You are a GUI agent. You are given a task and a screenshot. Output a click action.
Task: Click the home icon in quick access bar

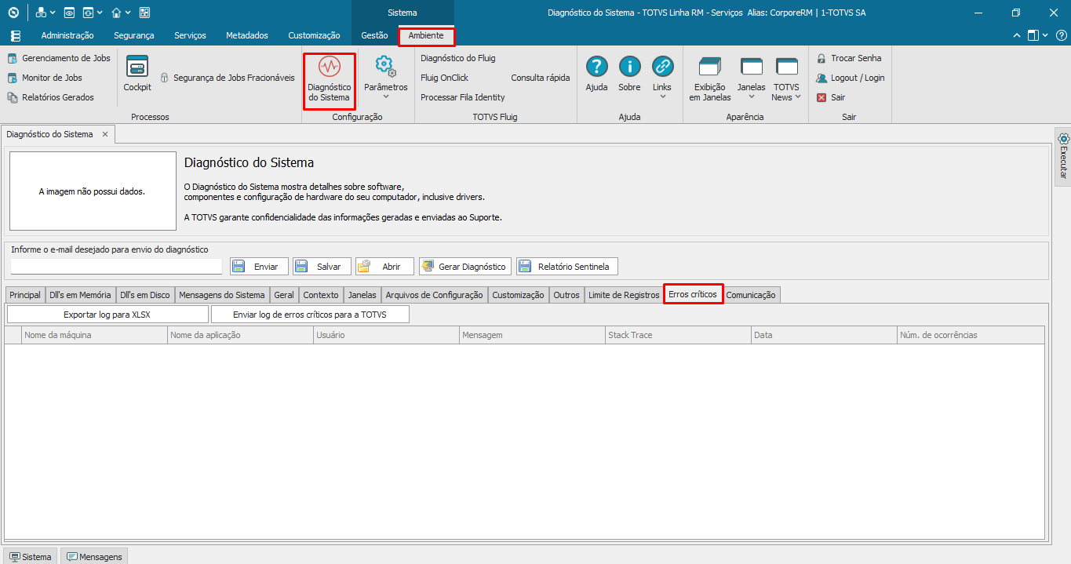pyautogui.click(x=116, y=13)
